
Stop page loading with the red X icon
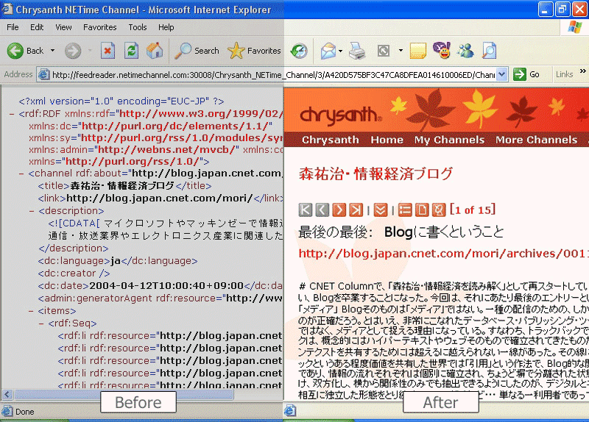(107, 51)
